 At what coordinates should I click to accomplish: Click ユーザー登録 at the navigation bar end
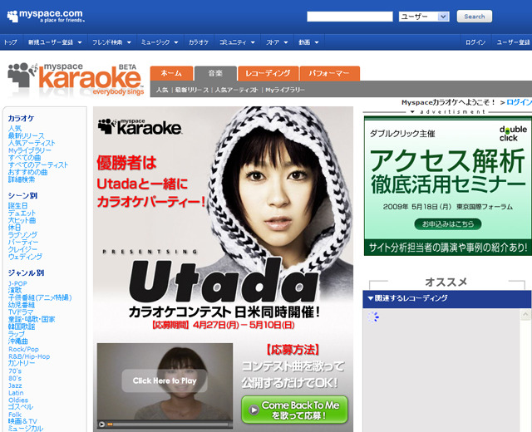coord(514,42)
